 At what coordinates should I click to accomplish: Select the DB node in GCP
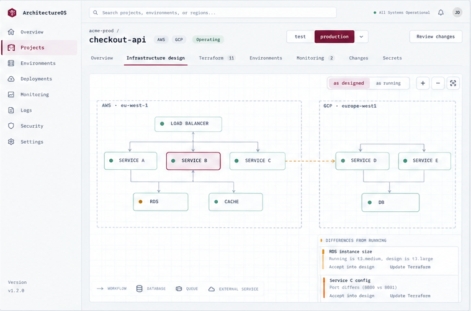click(390, 203)
